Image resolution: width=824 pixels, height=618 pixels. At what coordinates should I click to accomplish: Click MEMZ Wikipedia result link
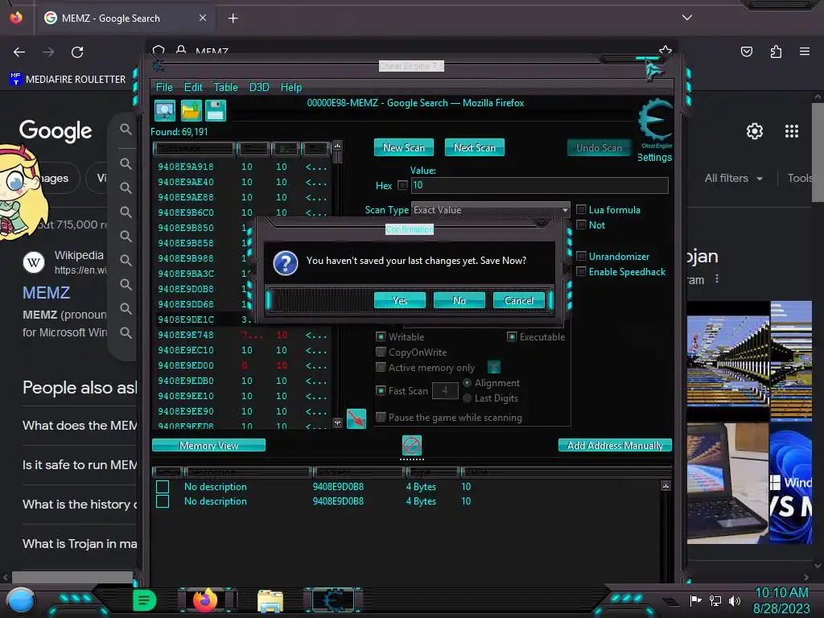pos(46,292)
